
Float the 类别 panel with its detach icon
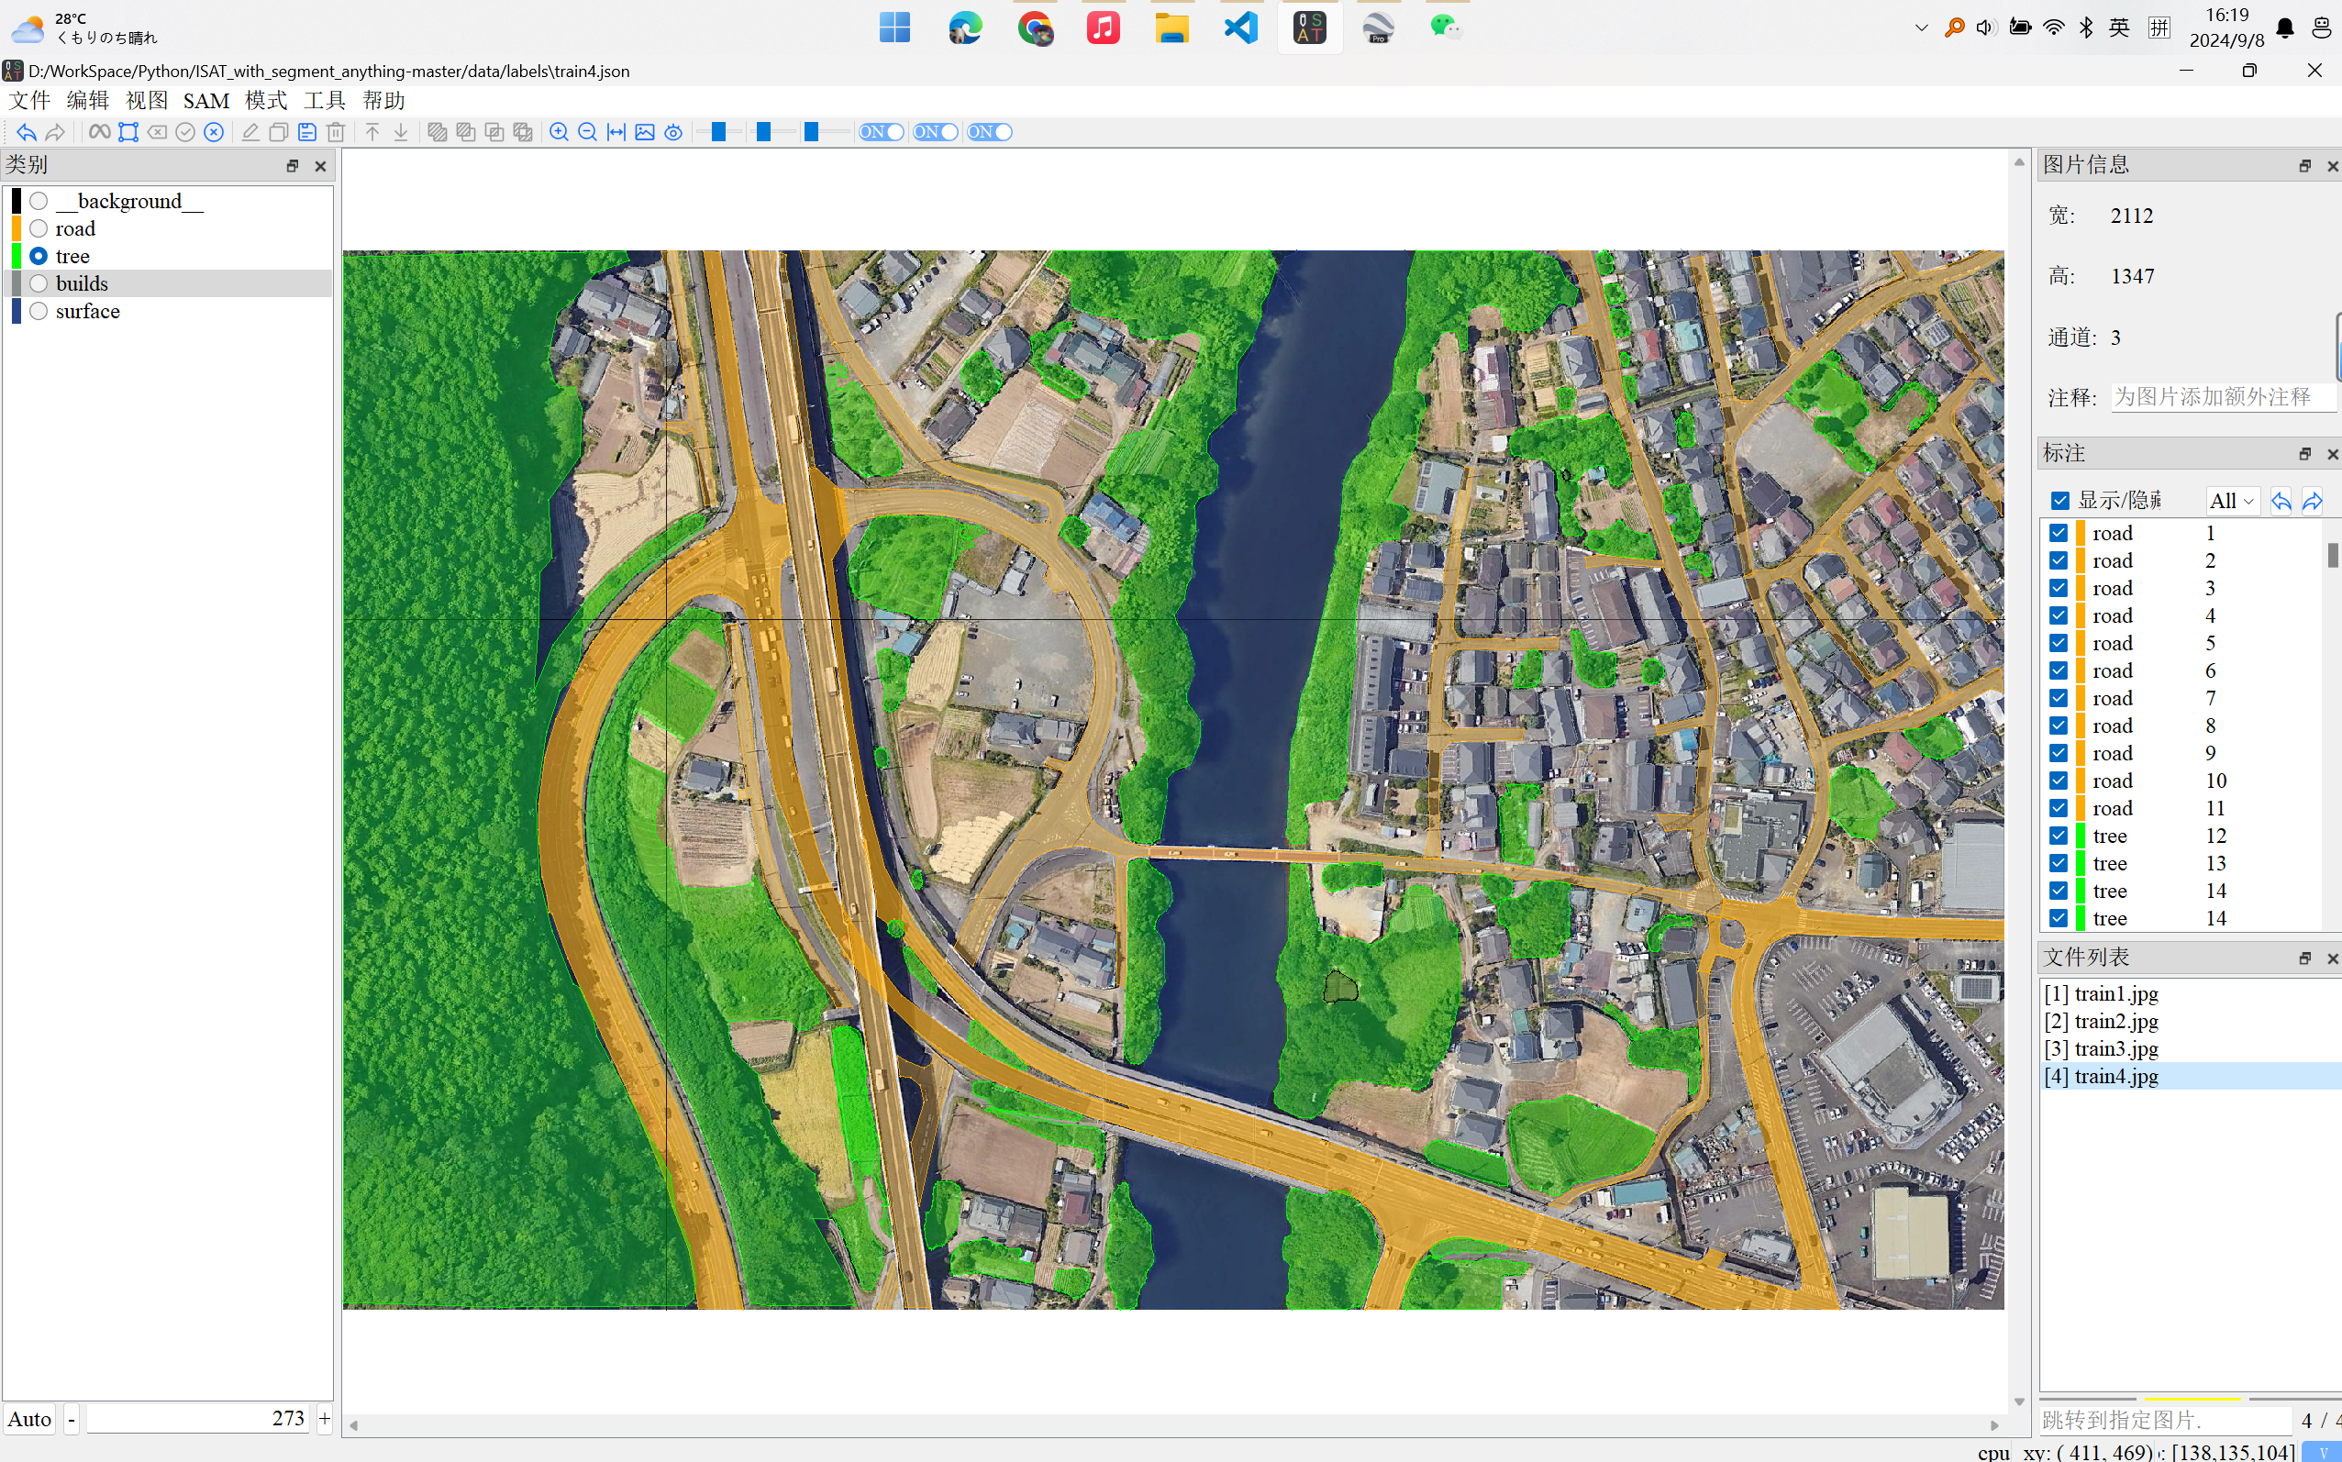(292, 166)
